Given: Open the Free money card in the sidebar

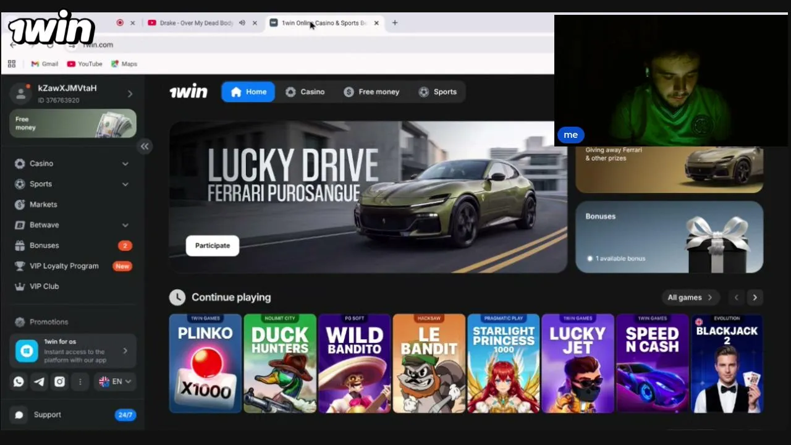Looking at the screenshot, I should coord(73,123).
